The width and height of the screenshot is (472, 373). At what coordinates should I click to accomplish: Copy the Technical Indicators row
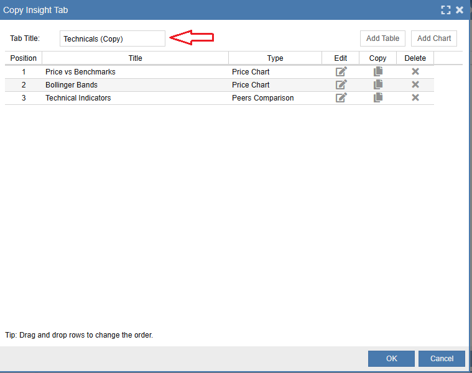coord(378,97)
